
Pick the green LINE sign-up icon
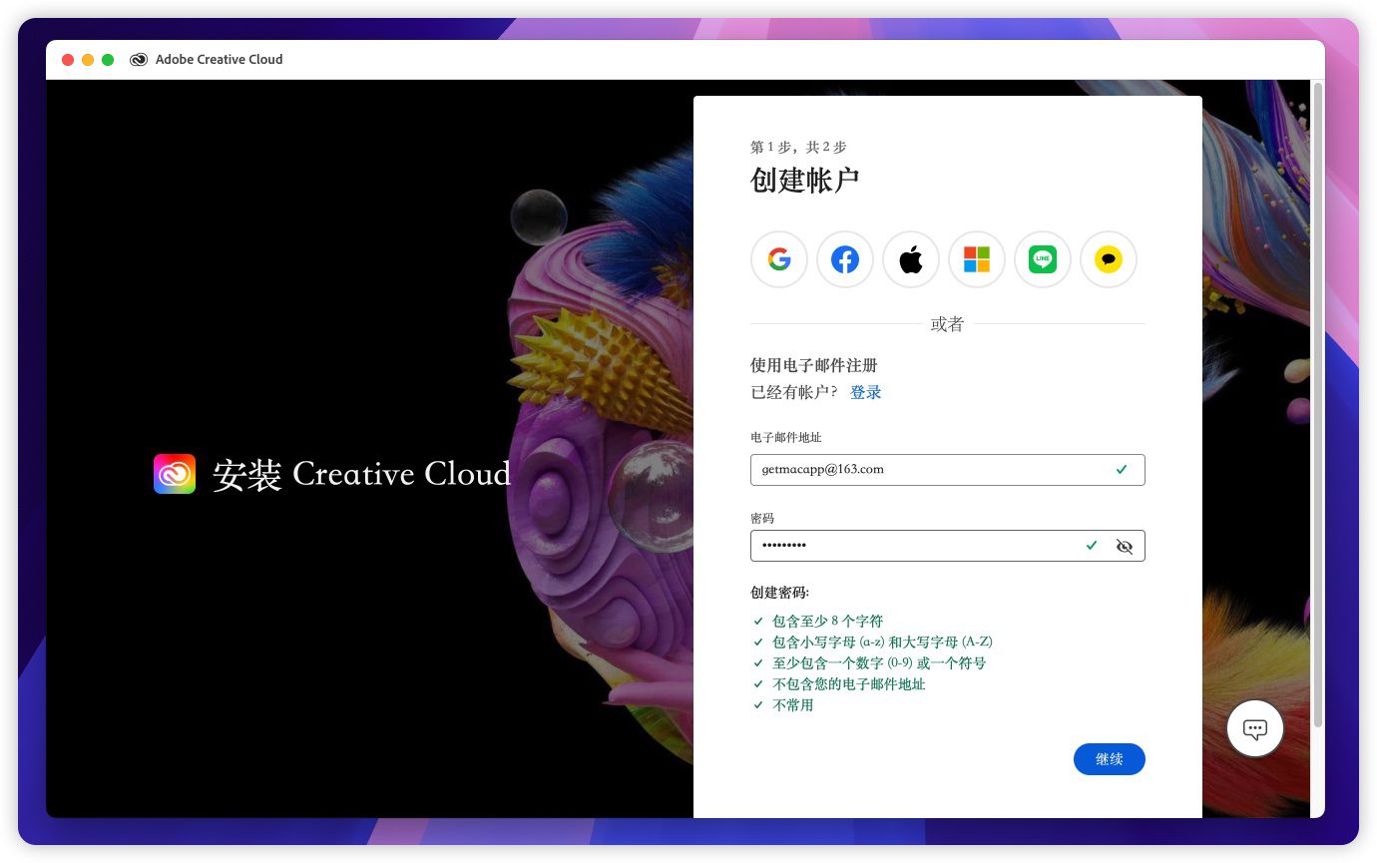click(x=1043, y=260)
